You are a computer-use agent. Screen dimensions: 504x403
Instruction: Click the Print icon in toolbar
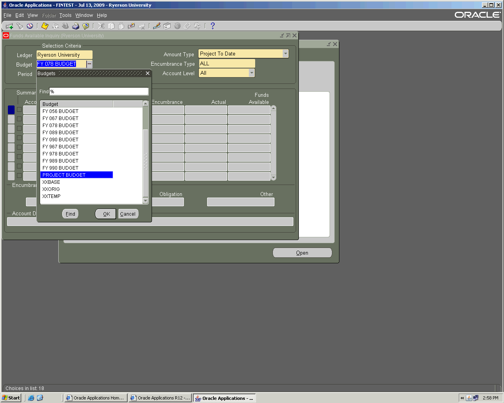coord(76,26)
